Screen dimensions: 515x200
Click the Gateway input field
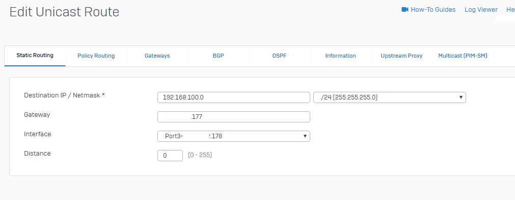[233, 117]
